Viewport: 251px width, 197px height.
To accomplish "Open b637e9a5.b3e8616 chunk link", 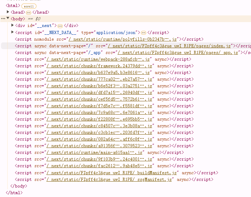I will pos(98,73).
